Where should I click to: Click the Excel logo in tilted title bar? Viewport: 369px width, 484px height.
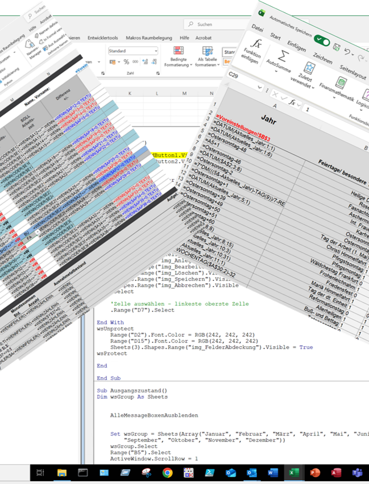262,13
